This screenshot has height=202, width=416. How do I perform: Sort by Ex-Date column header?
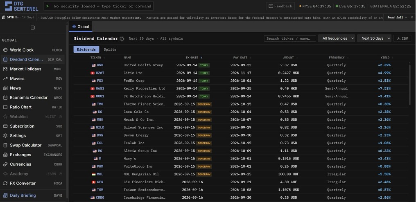[194, 58]
